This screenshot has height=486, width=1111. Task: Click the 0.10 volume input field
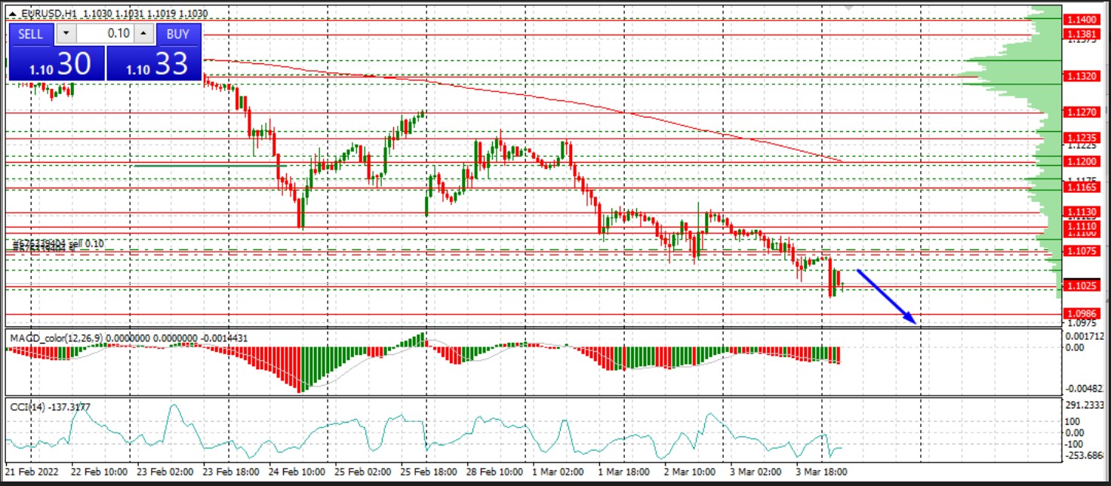click(106, 34)
